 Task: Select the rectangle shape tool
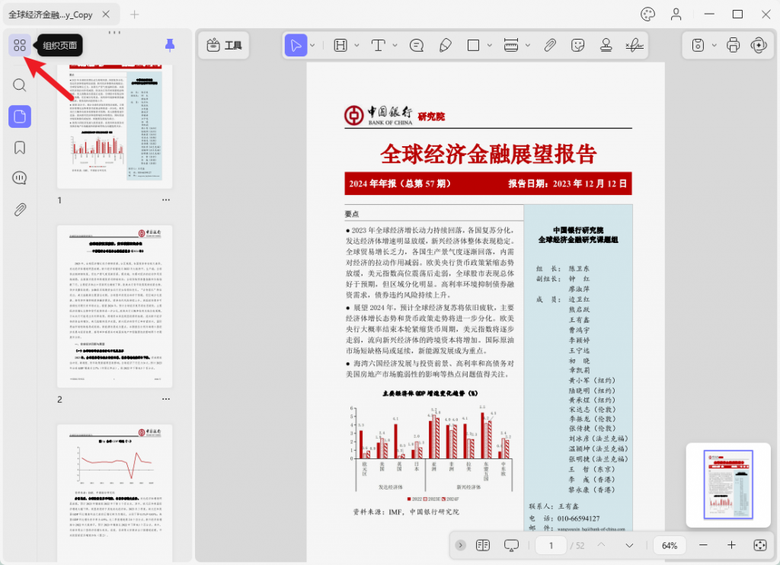(473, 45)
